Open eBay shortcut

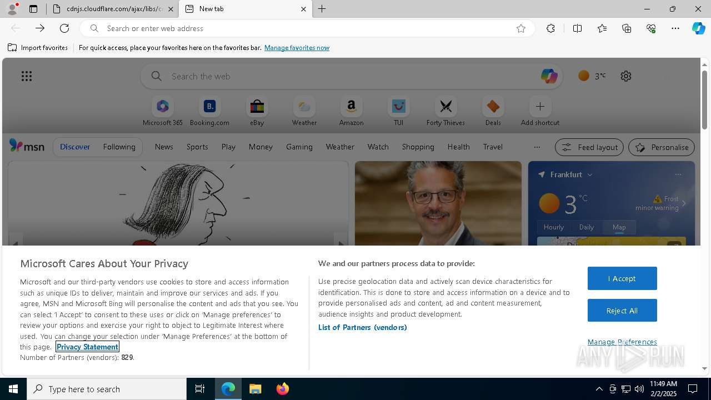(257, 112)
